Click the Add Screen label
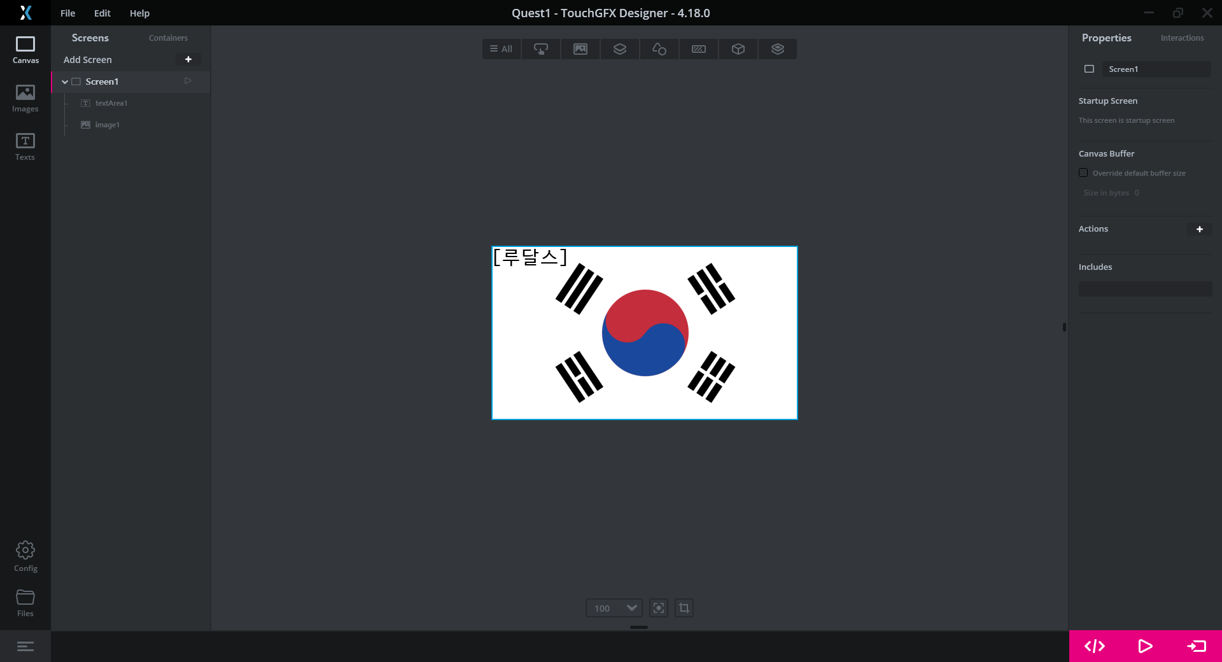1222x662 pixels. pos(88,59)
